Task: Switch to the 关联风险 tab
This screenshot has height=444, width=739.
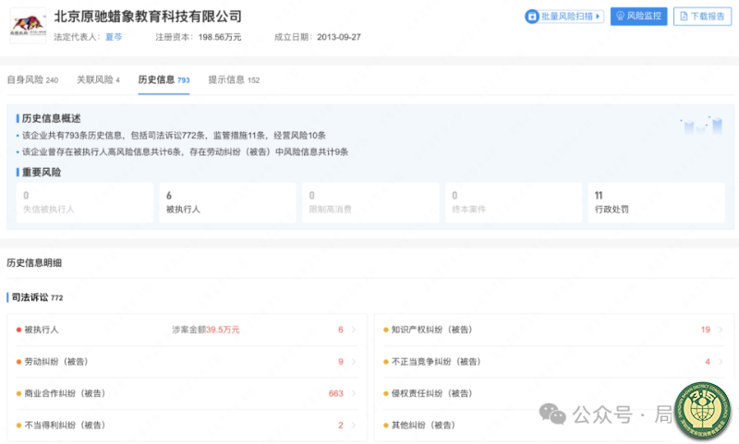Action: point(98,80)
